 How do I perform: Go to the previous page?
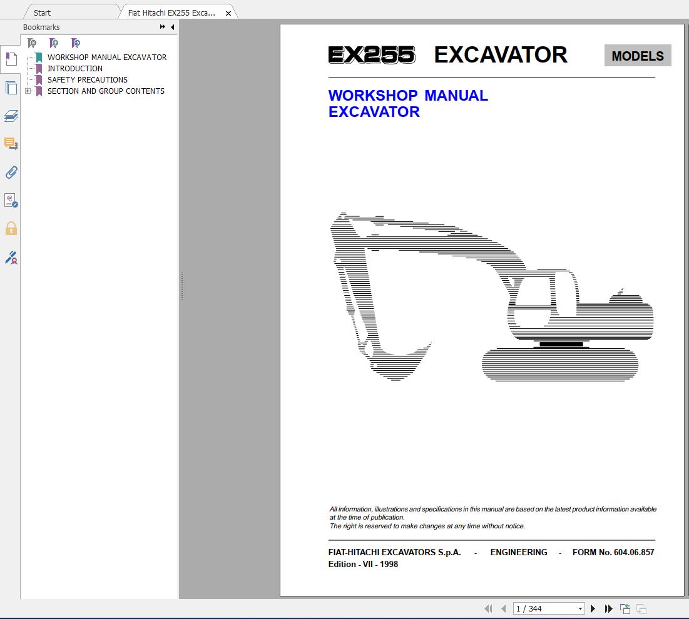[x=504, y=608]
